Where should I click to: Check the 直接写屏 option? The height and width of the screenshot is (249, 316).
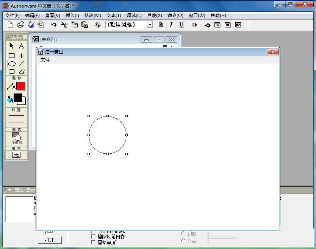click(93, 243)
